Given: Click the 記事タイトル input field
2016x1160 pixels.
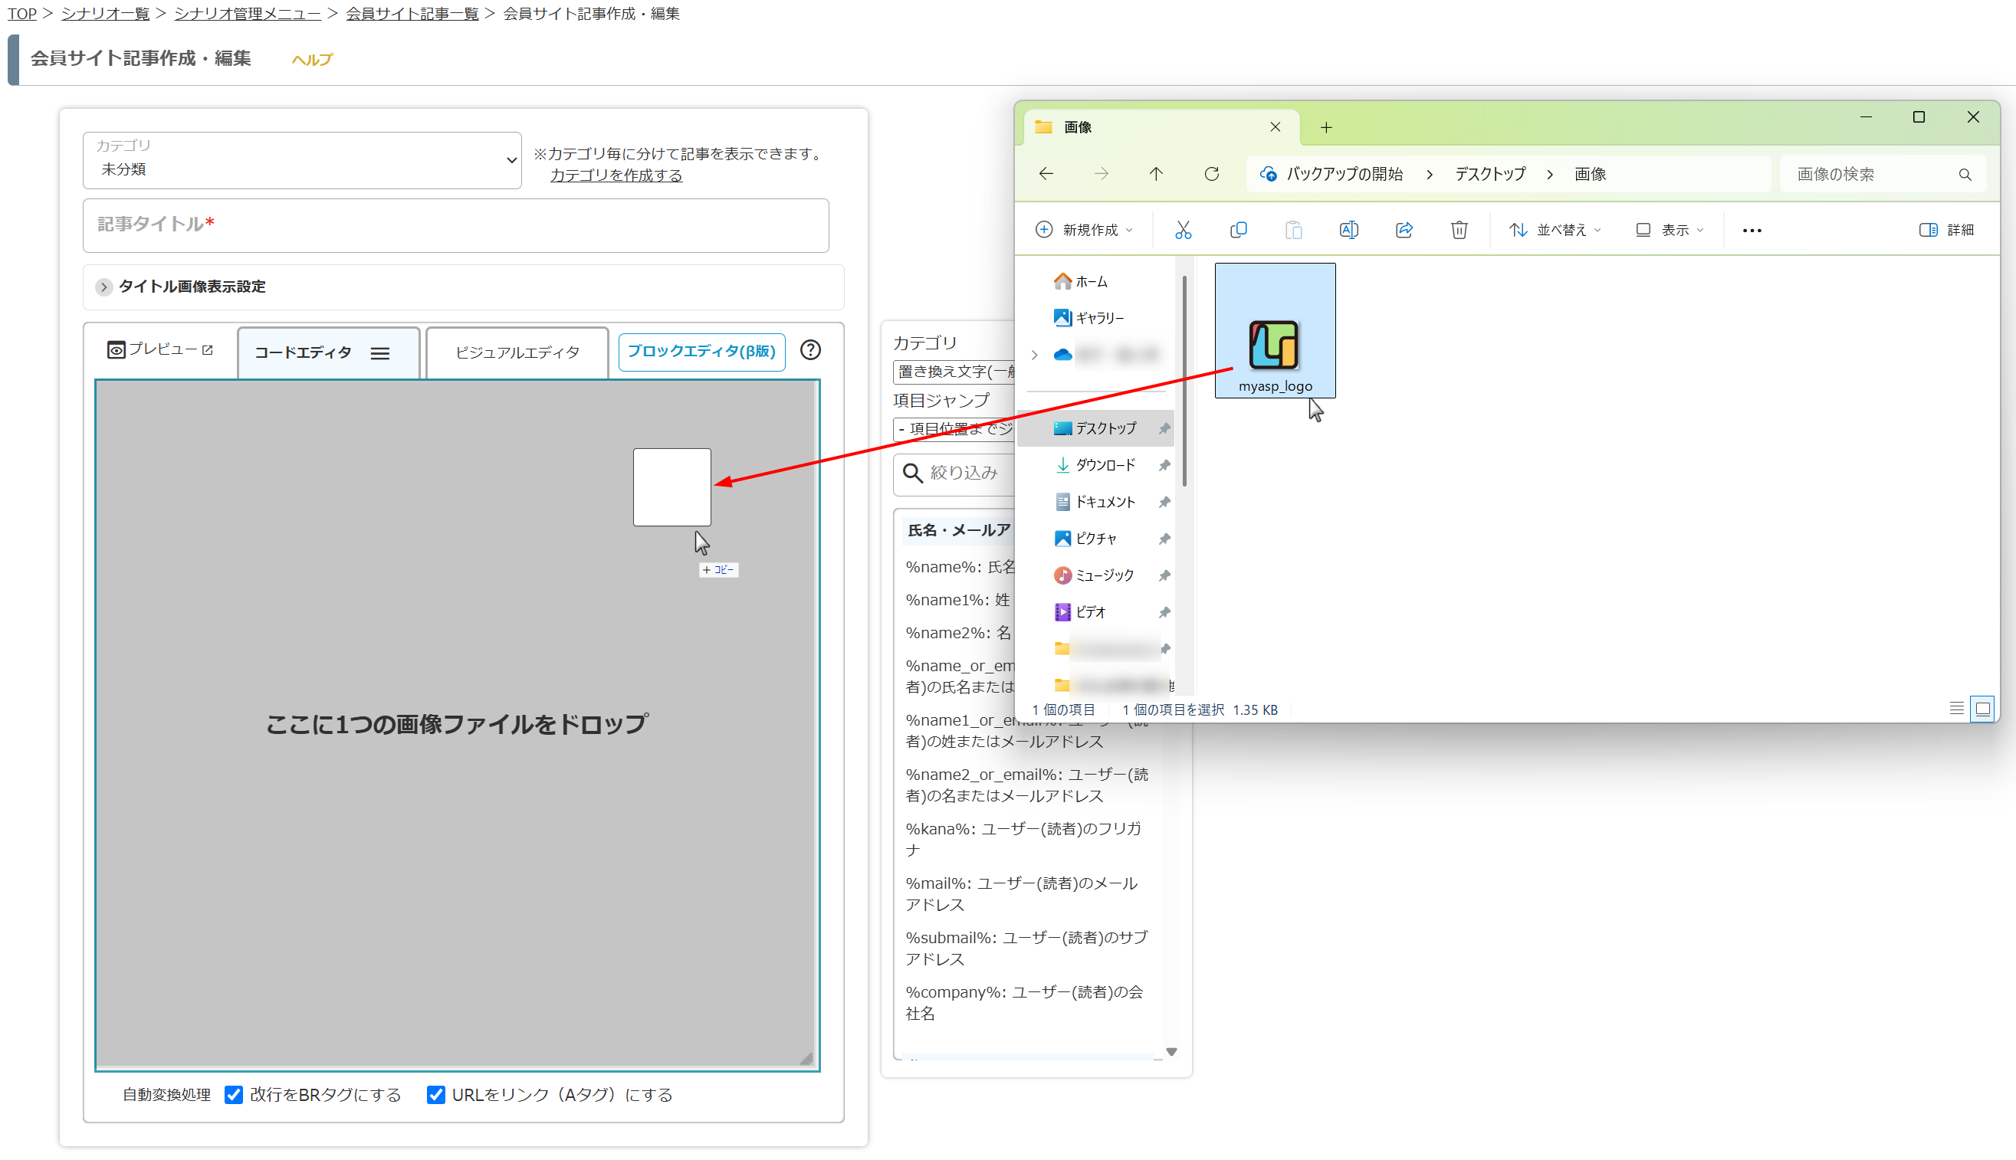Looking at the screenshot, I should 456,225.
